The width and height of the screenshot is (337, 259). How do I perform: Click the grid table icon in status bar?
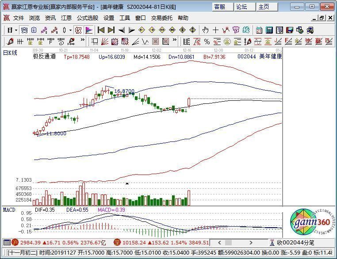click(x=7, y=243)
